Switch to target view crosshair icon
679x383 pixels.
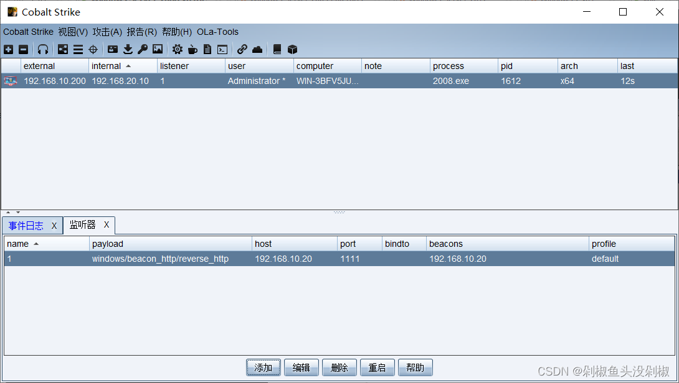coord(93,49)
